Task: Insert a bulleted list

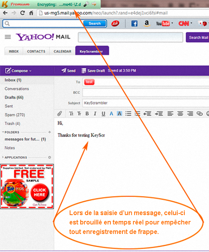Action: click(128, 114)
